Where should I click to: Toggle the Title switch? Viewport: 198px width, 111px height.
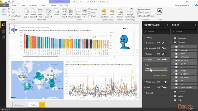tap(164, 87)
